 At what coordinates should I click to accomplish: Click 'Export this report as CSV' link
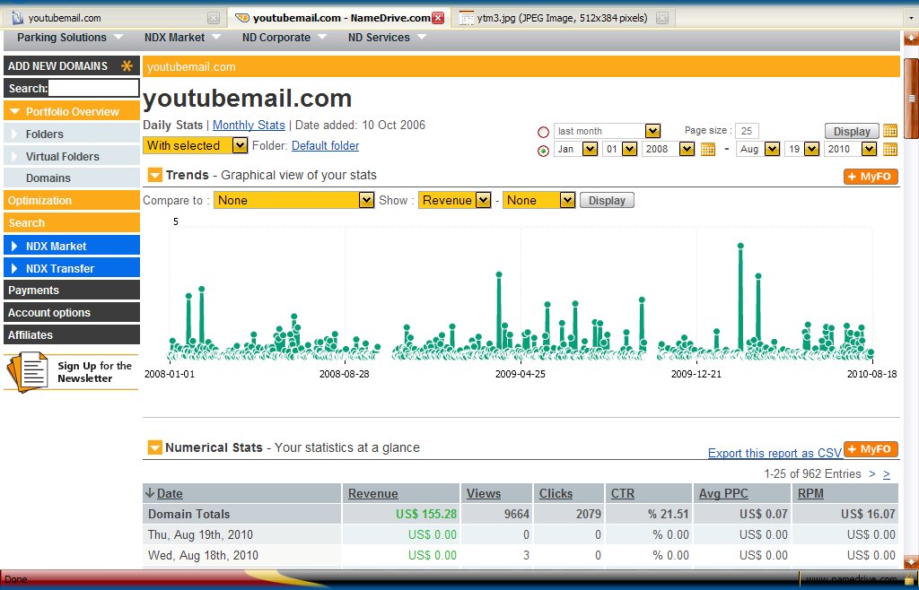[775, 453]
